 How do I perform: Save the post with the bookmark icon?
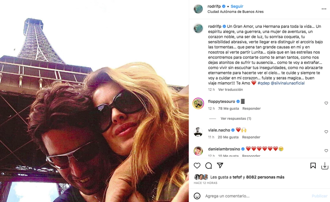313,166
